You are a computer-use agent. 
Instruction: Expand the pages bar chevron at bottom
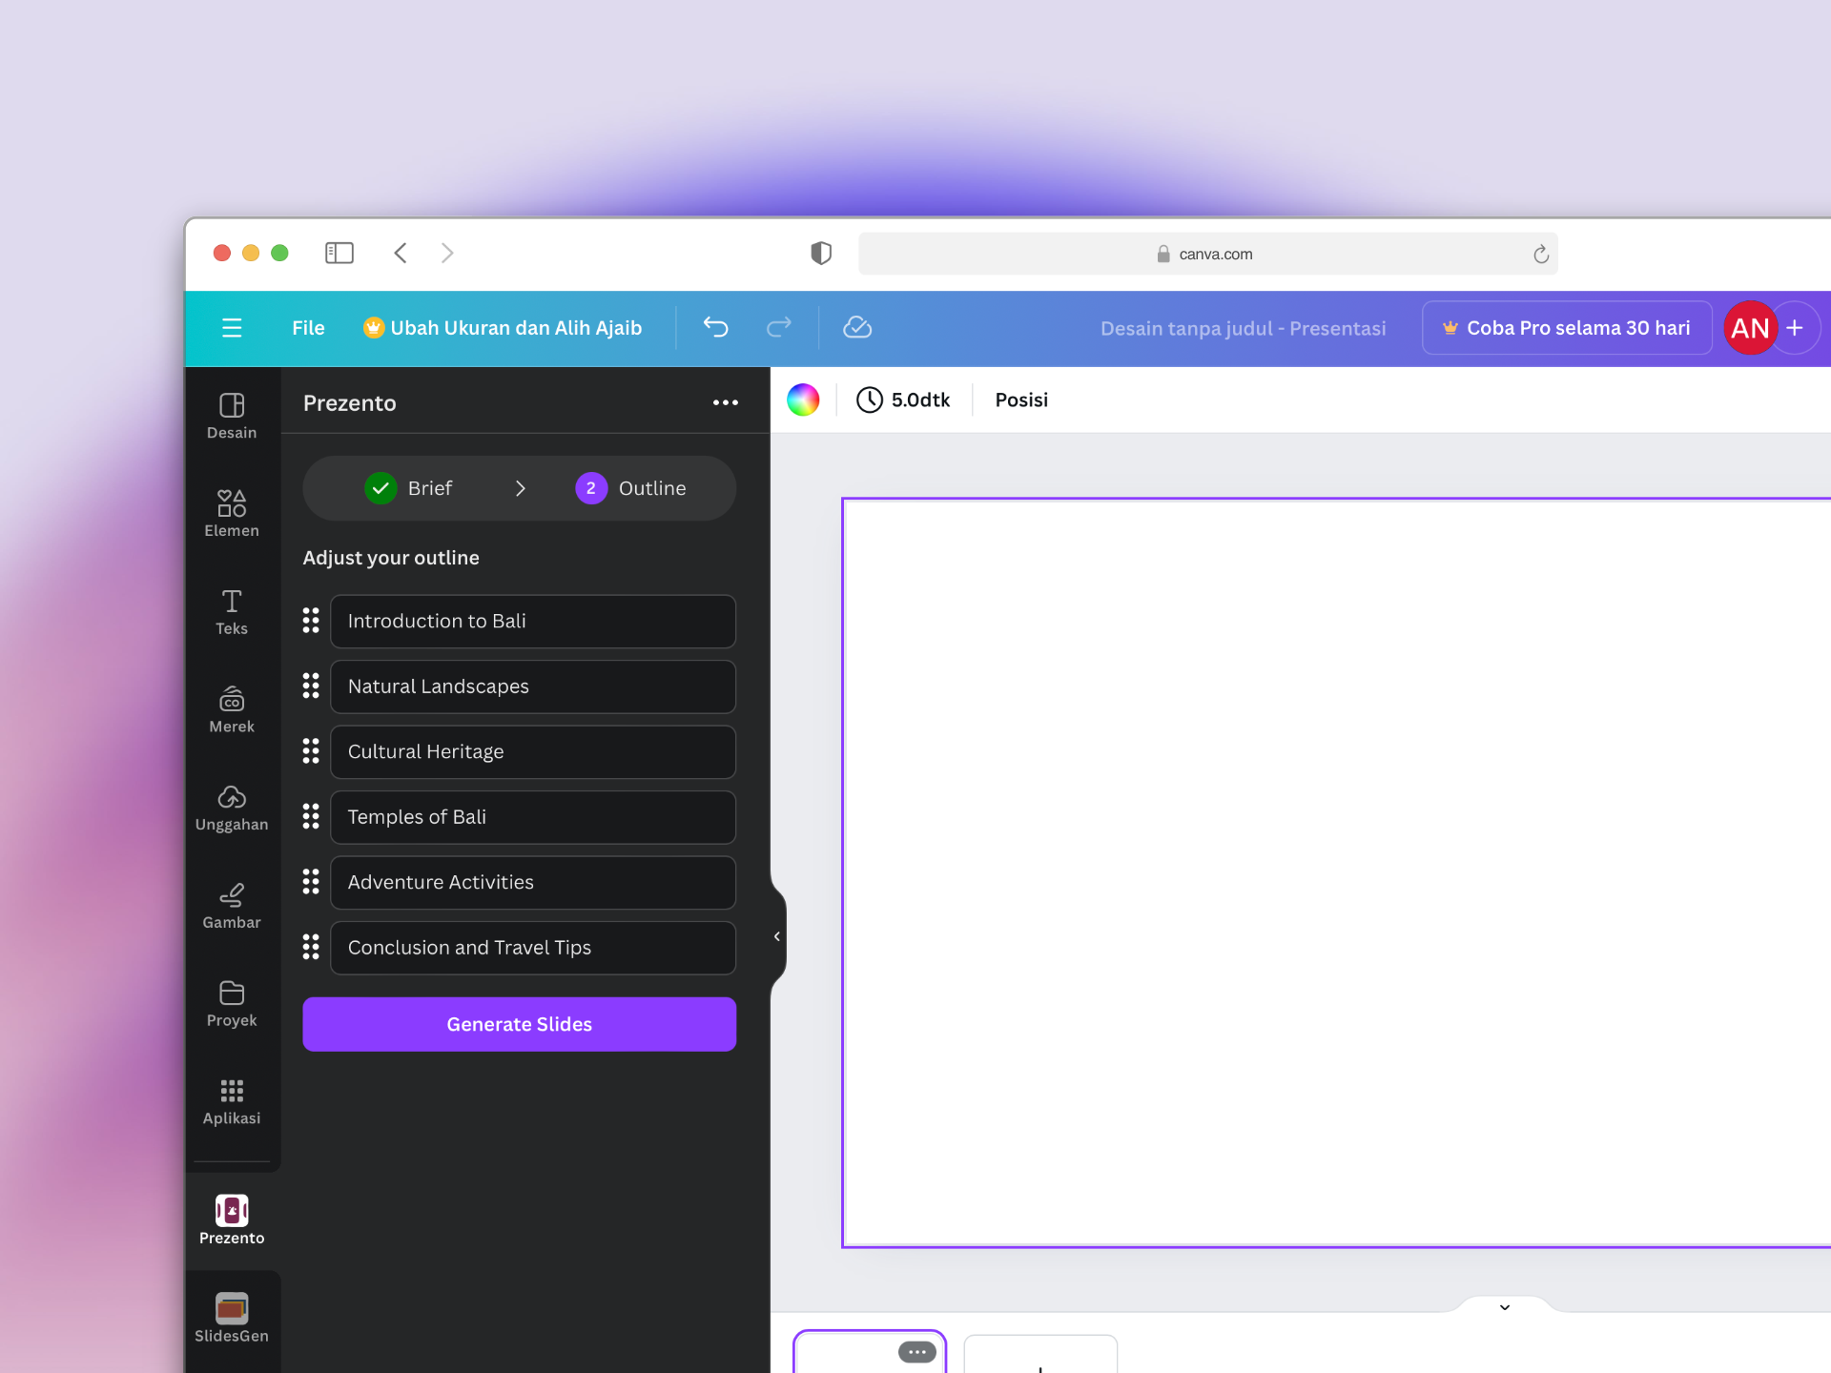[1505, 1307]
